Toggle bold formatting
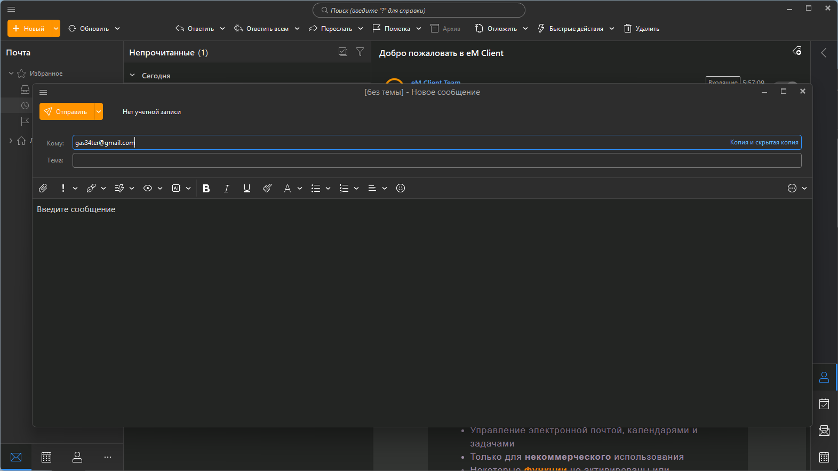838x471 pixels. coord(206,188)
